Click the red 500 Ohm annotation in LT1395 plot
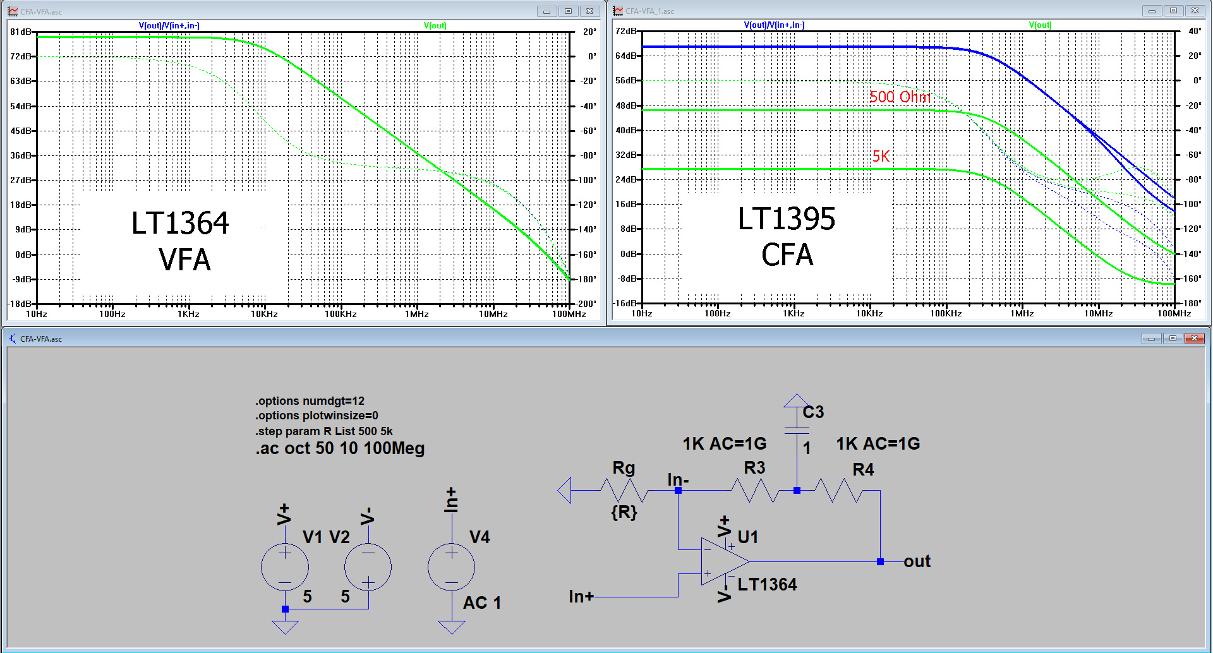The width and height of the screenshot is (1213, 653). tap(900, 97)
